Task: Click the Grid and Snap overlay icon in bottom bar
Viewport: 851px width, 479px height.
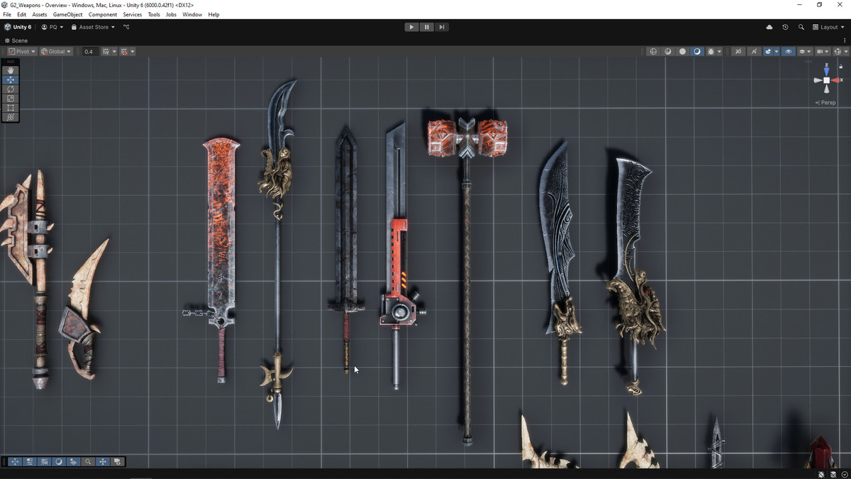Action: (45, 461)
